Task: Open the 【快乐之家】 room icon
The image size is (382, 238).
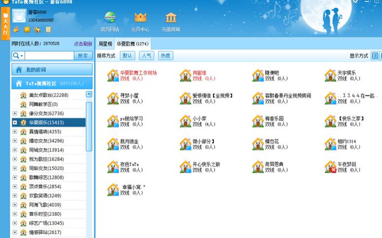Action: [x=331, y=121]
